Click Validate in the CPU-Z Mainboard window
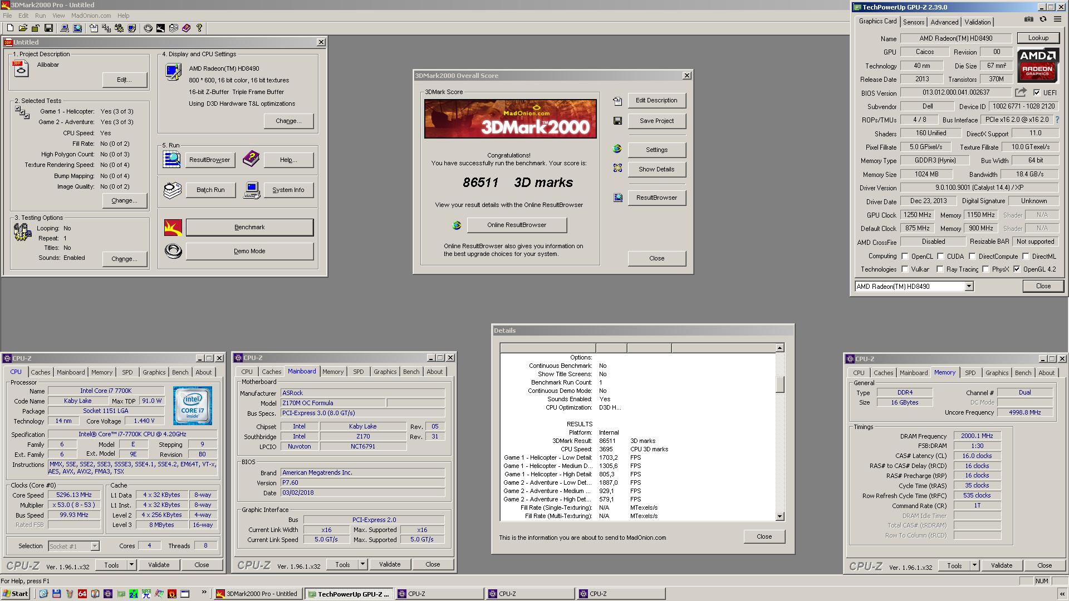The image size is (1069, 601). coord(390,564)
